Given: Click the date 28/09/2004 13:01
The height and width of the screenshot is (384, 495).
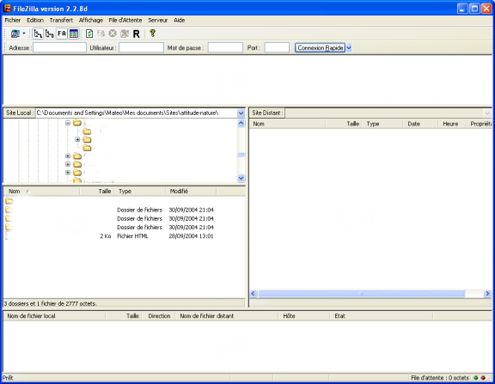Looking at the screenshot, I should (x=191, y=236).
